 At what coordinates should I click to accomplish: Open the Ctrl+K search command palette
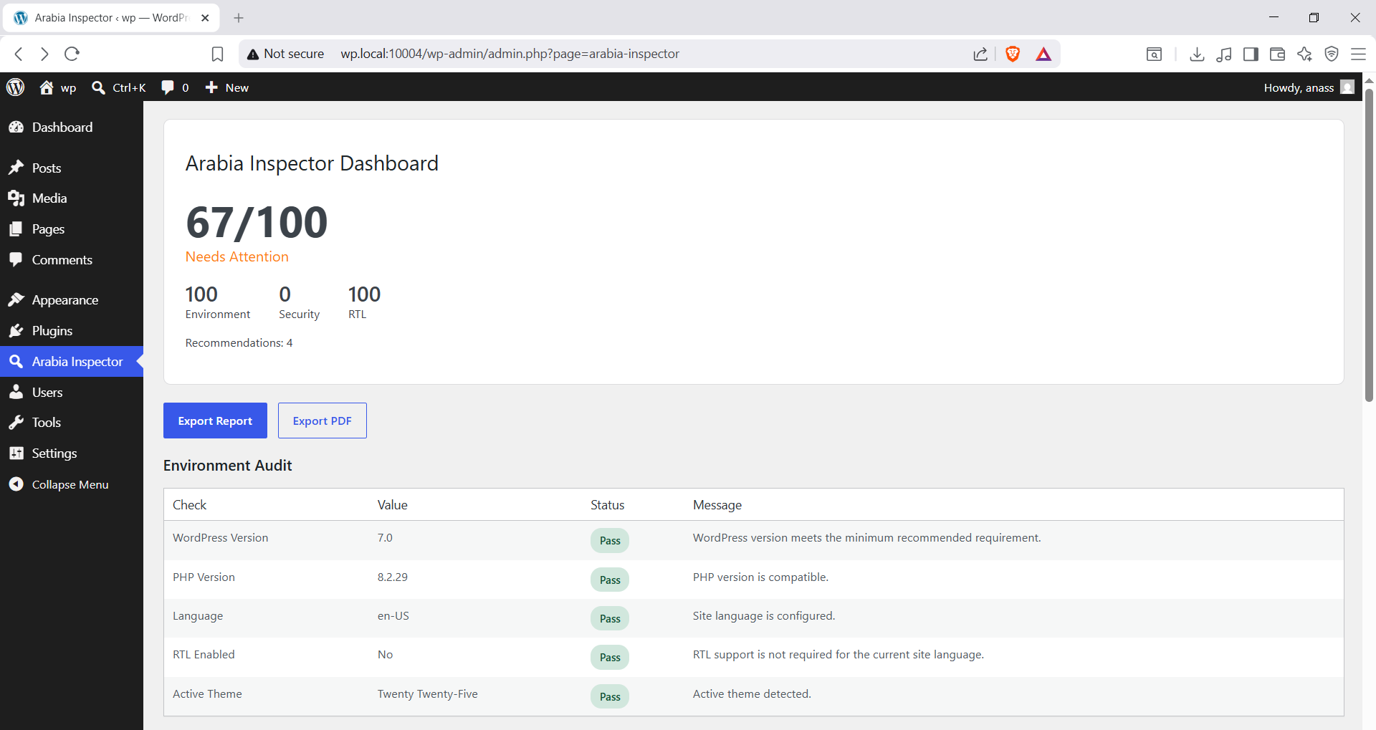(x=119, y=87)
